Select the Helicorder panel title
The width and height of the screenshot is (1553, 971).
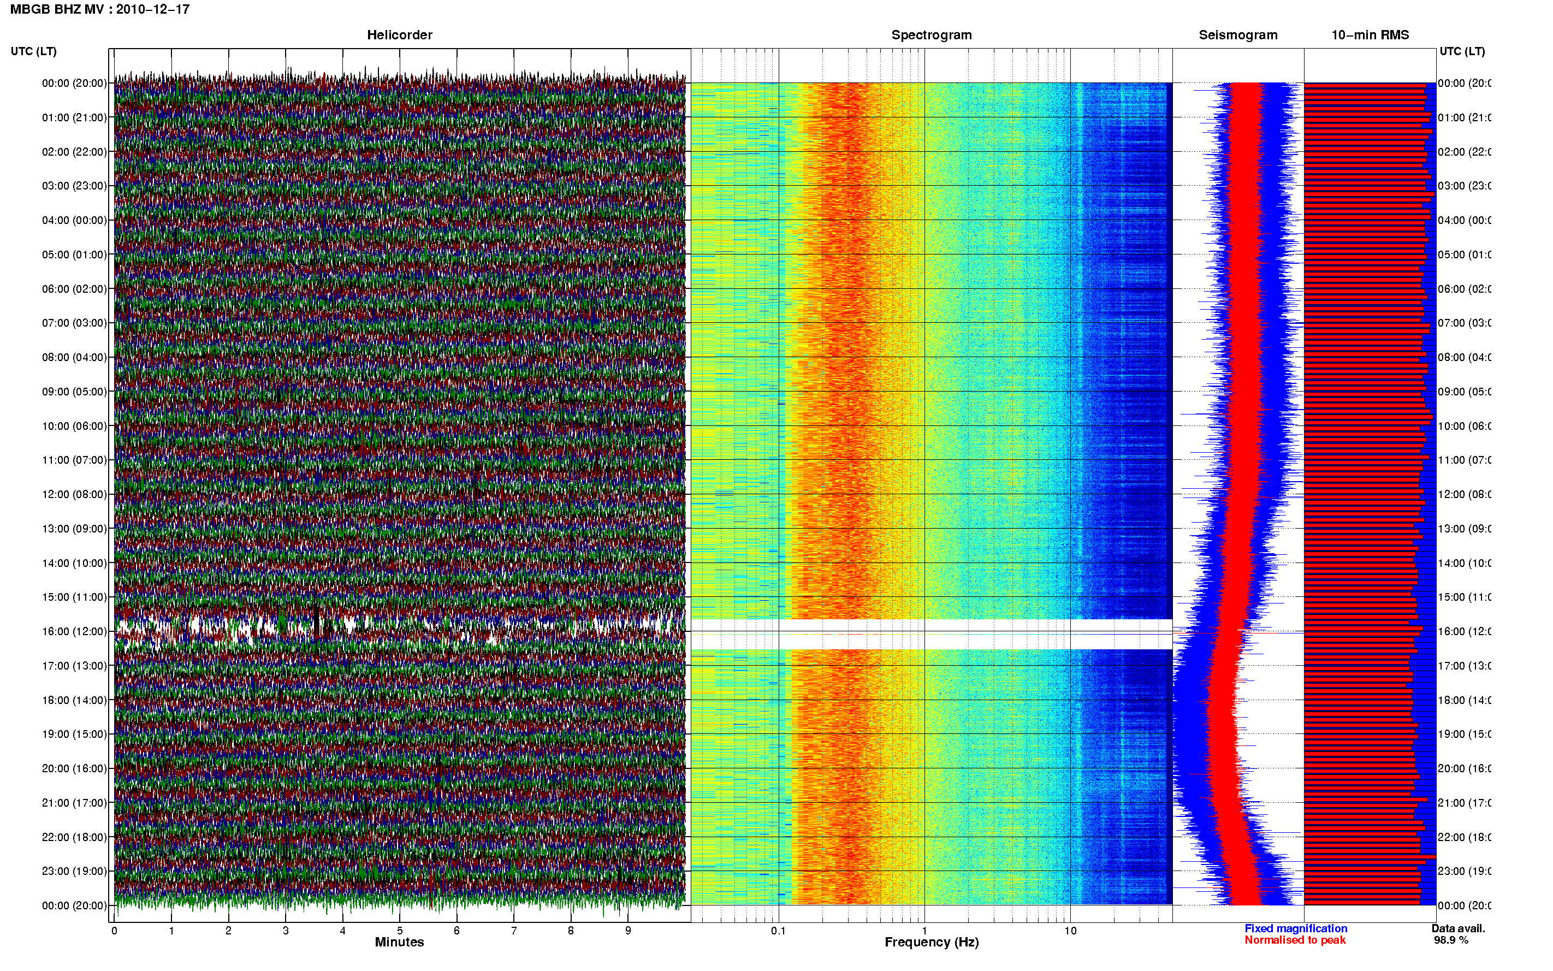[x=399, y=35]
